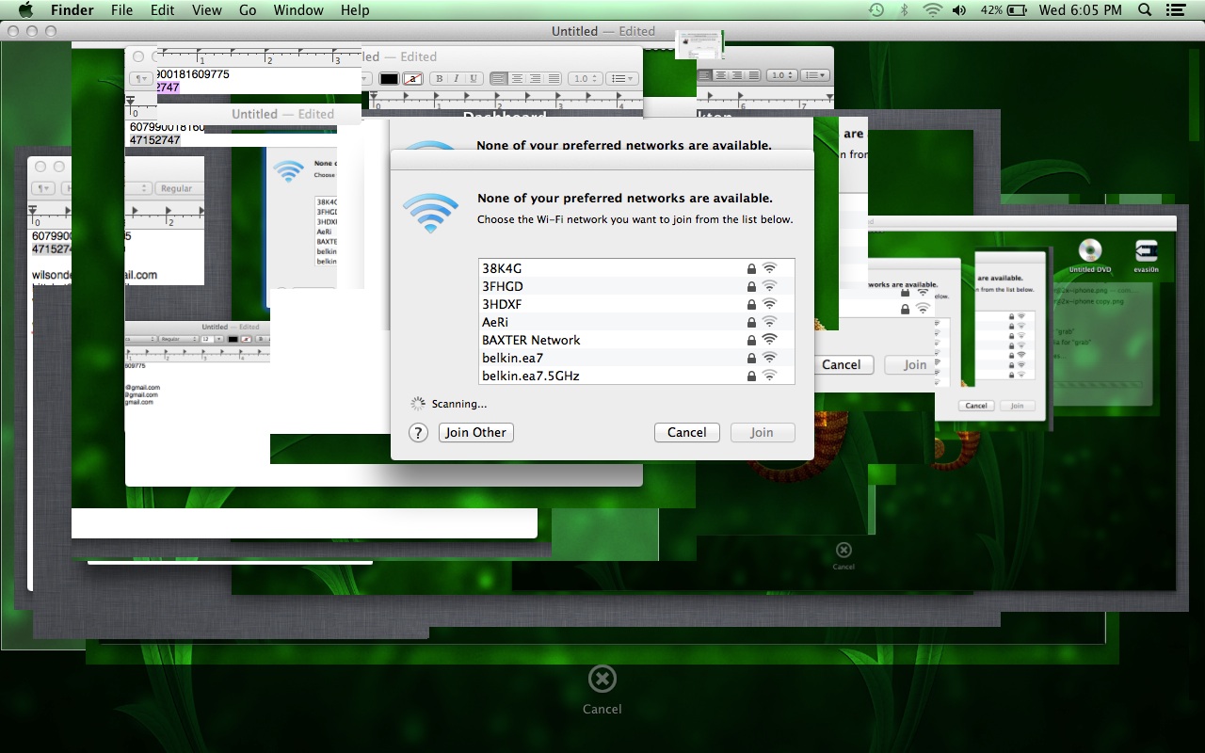1205x753 pixels.
Task: Justify text in TextEdit toolbar beside Underline
Action: click(554, 78)
